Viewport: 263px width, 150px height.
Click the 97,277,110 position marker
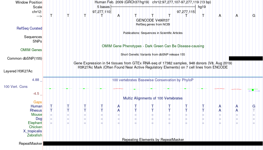pos(101,12)
